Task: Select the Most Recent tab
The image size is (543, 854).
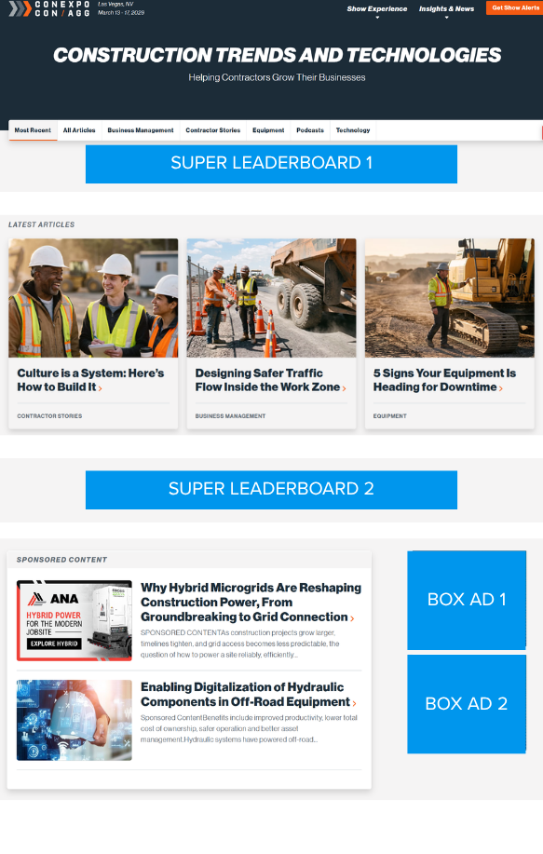Action: point(33,130)
